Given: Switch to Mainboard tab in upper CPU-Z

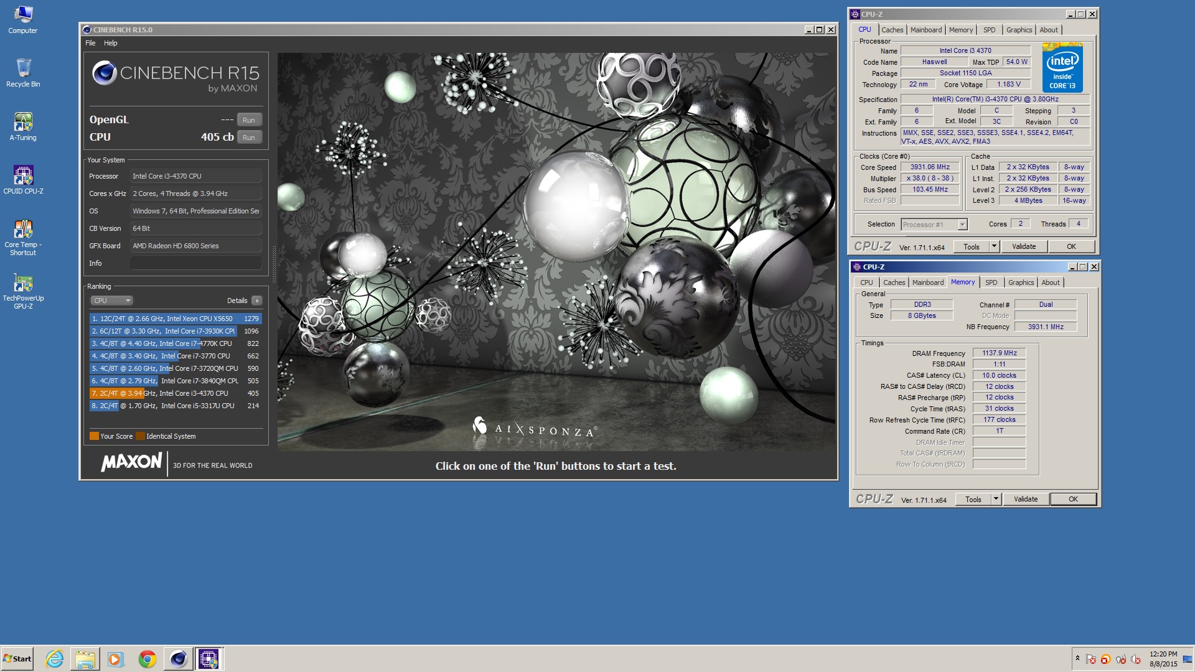Looking at the screenshot, I should click(926, 30).
